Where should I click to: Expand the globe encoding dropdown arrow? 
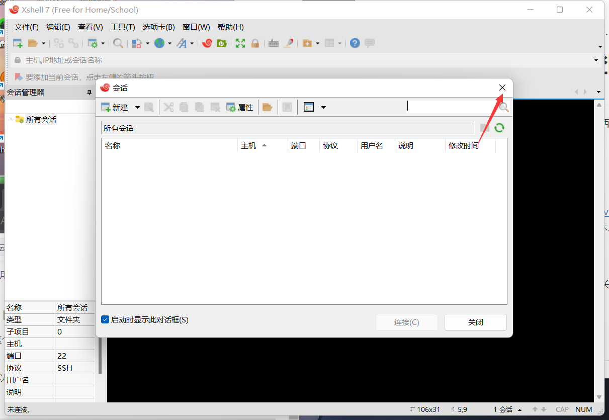click(169, 43)
